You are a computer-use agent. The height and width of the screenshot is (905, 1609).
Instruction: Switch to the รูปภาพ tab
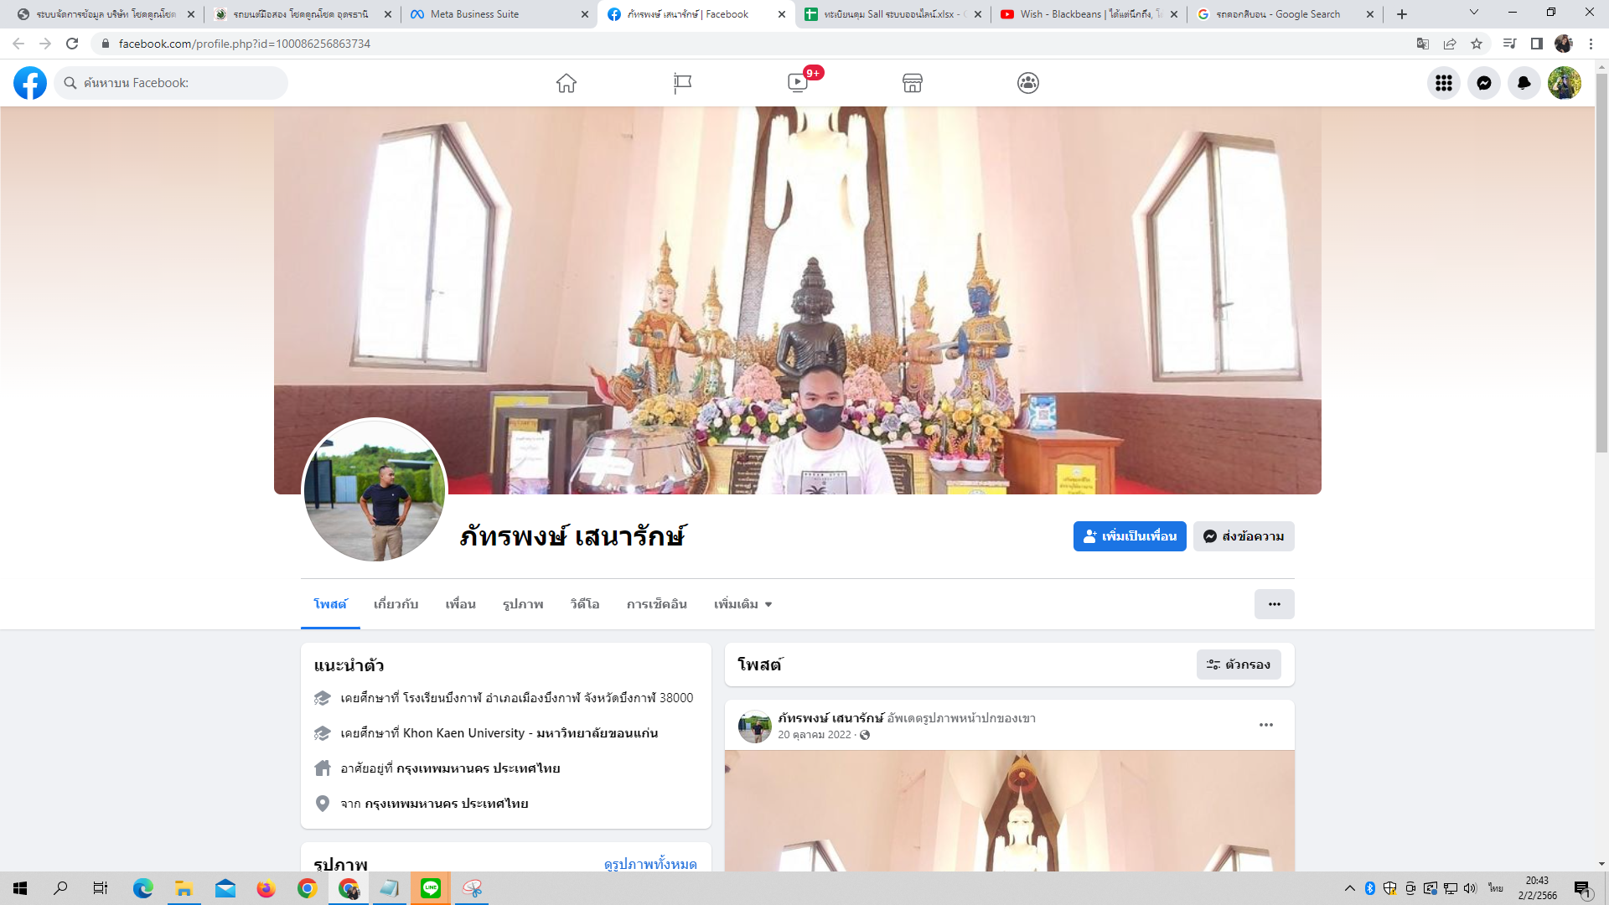tap(523, 604)
